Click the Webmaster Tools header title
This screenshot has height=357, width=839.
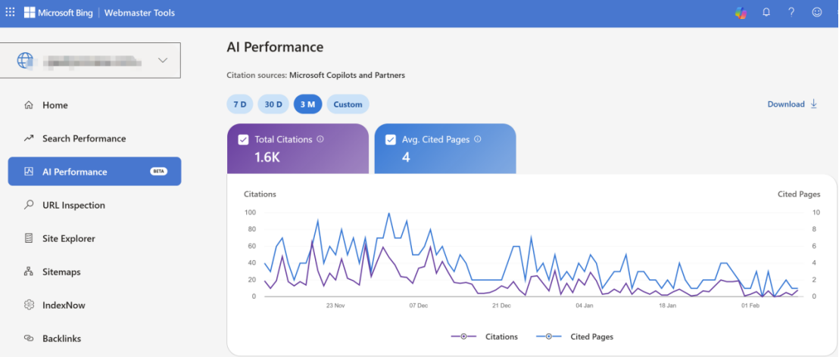[x=139, y=13]
